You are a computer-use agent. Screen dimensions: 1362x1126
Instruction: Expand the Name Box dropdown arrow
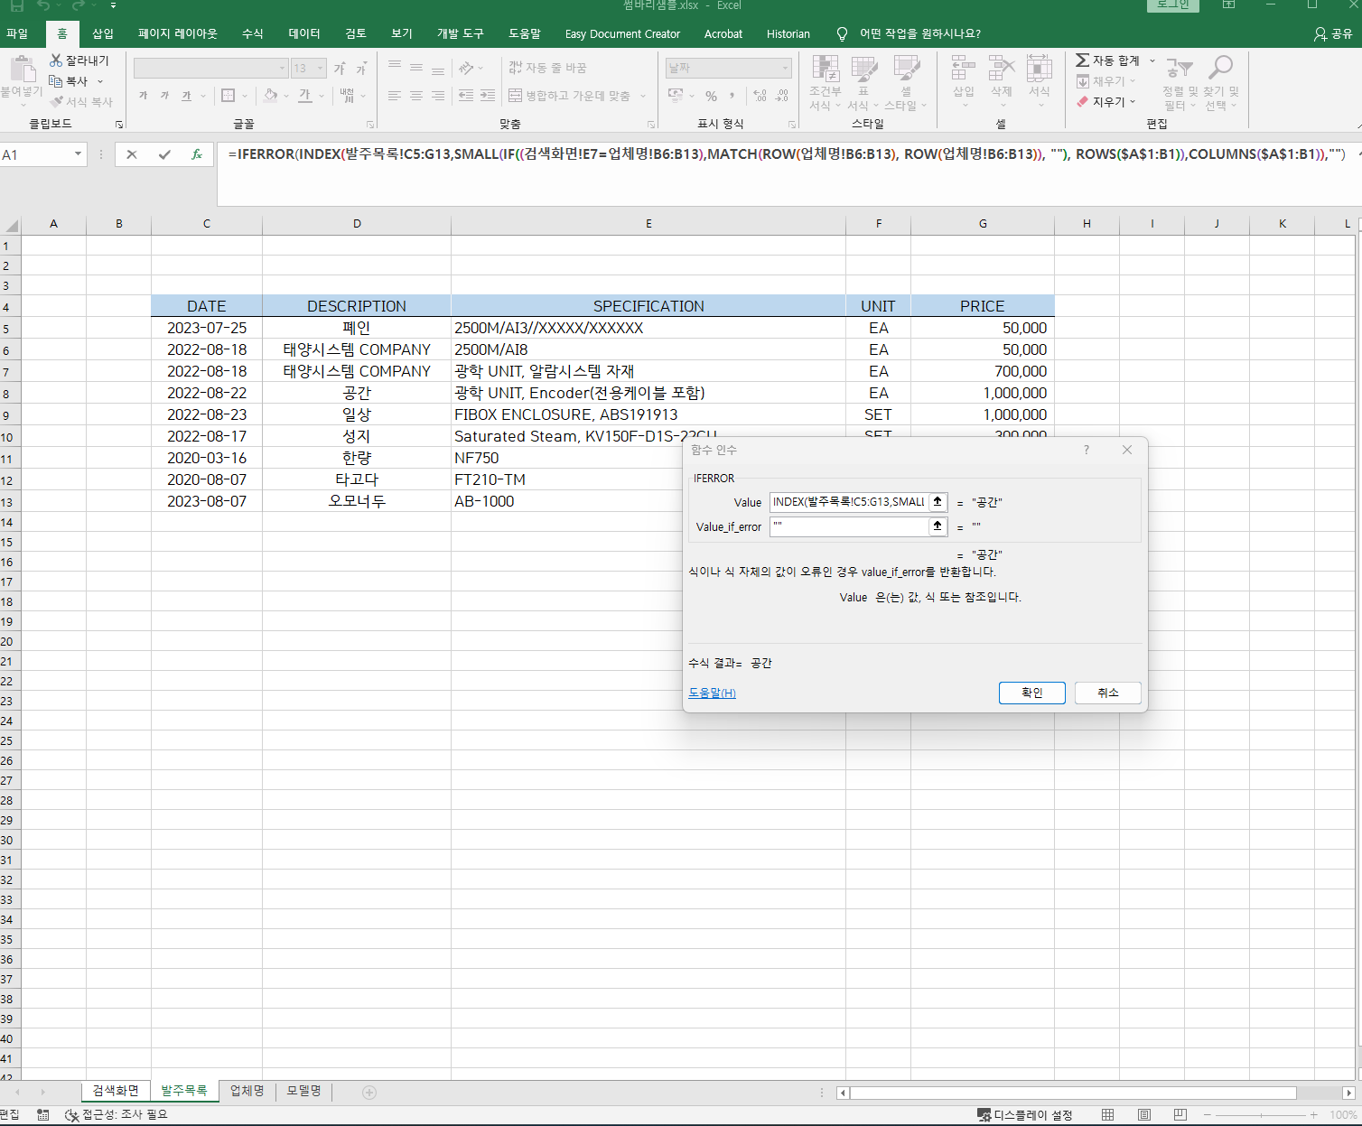tap(79, 154)
